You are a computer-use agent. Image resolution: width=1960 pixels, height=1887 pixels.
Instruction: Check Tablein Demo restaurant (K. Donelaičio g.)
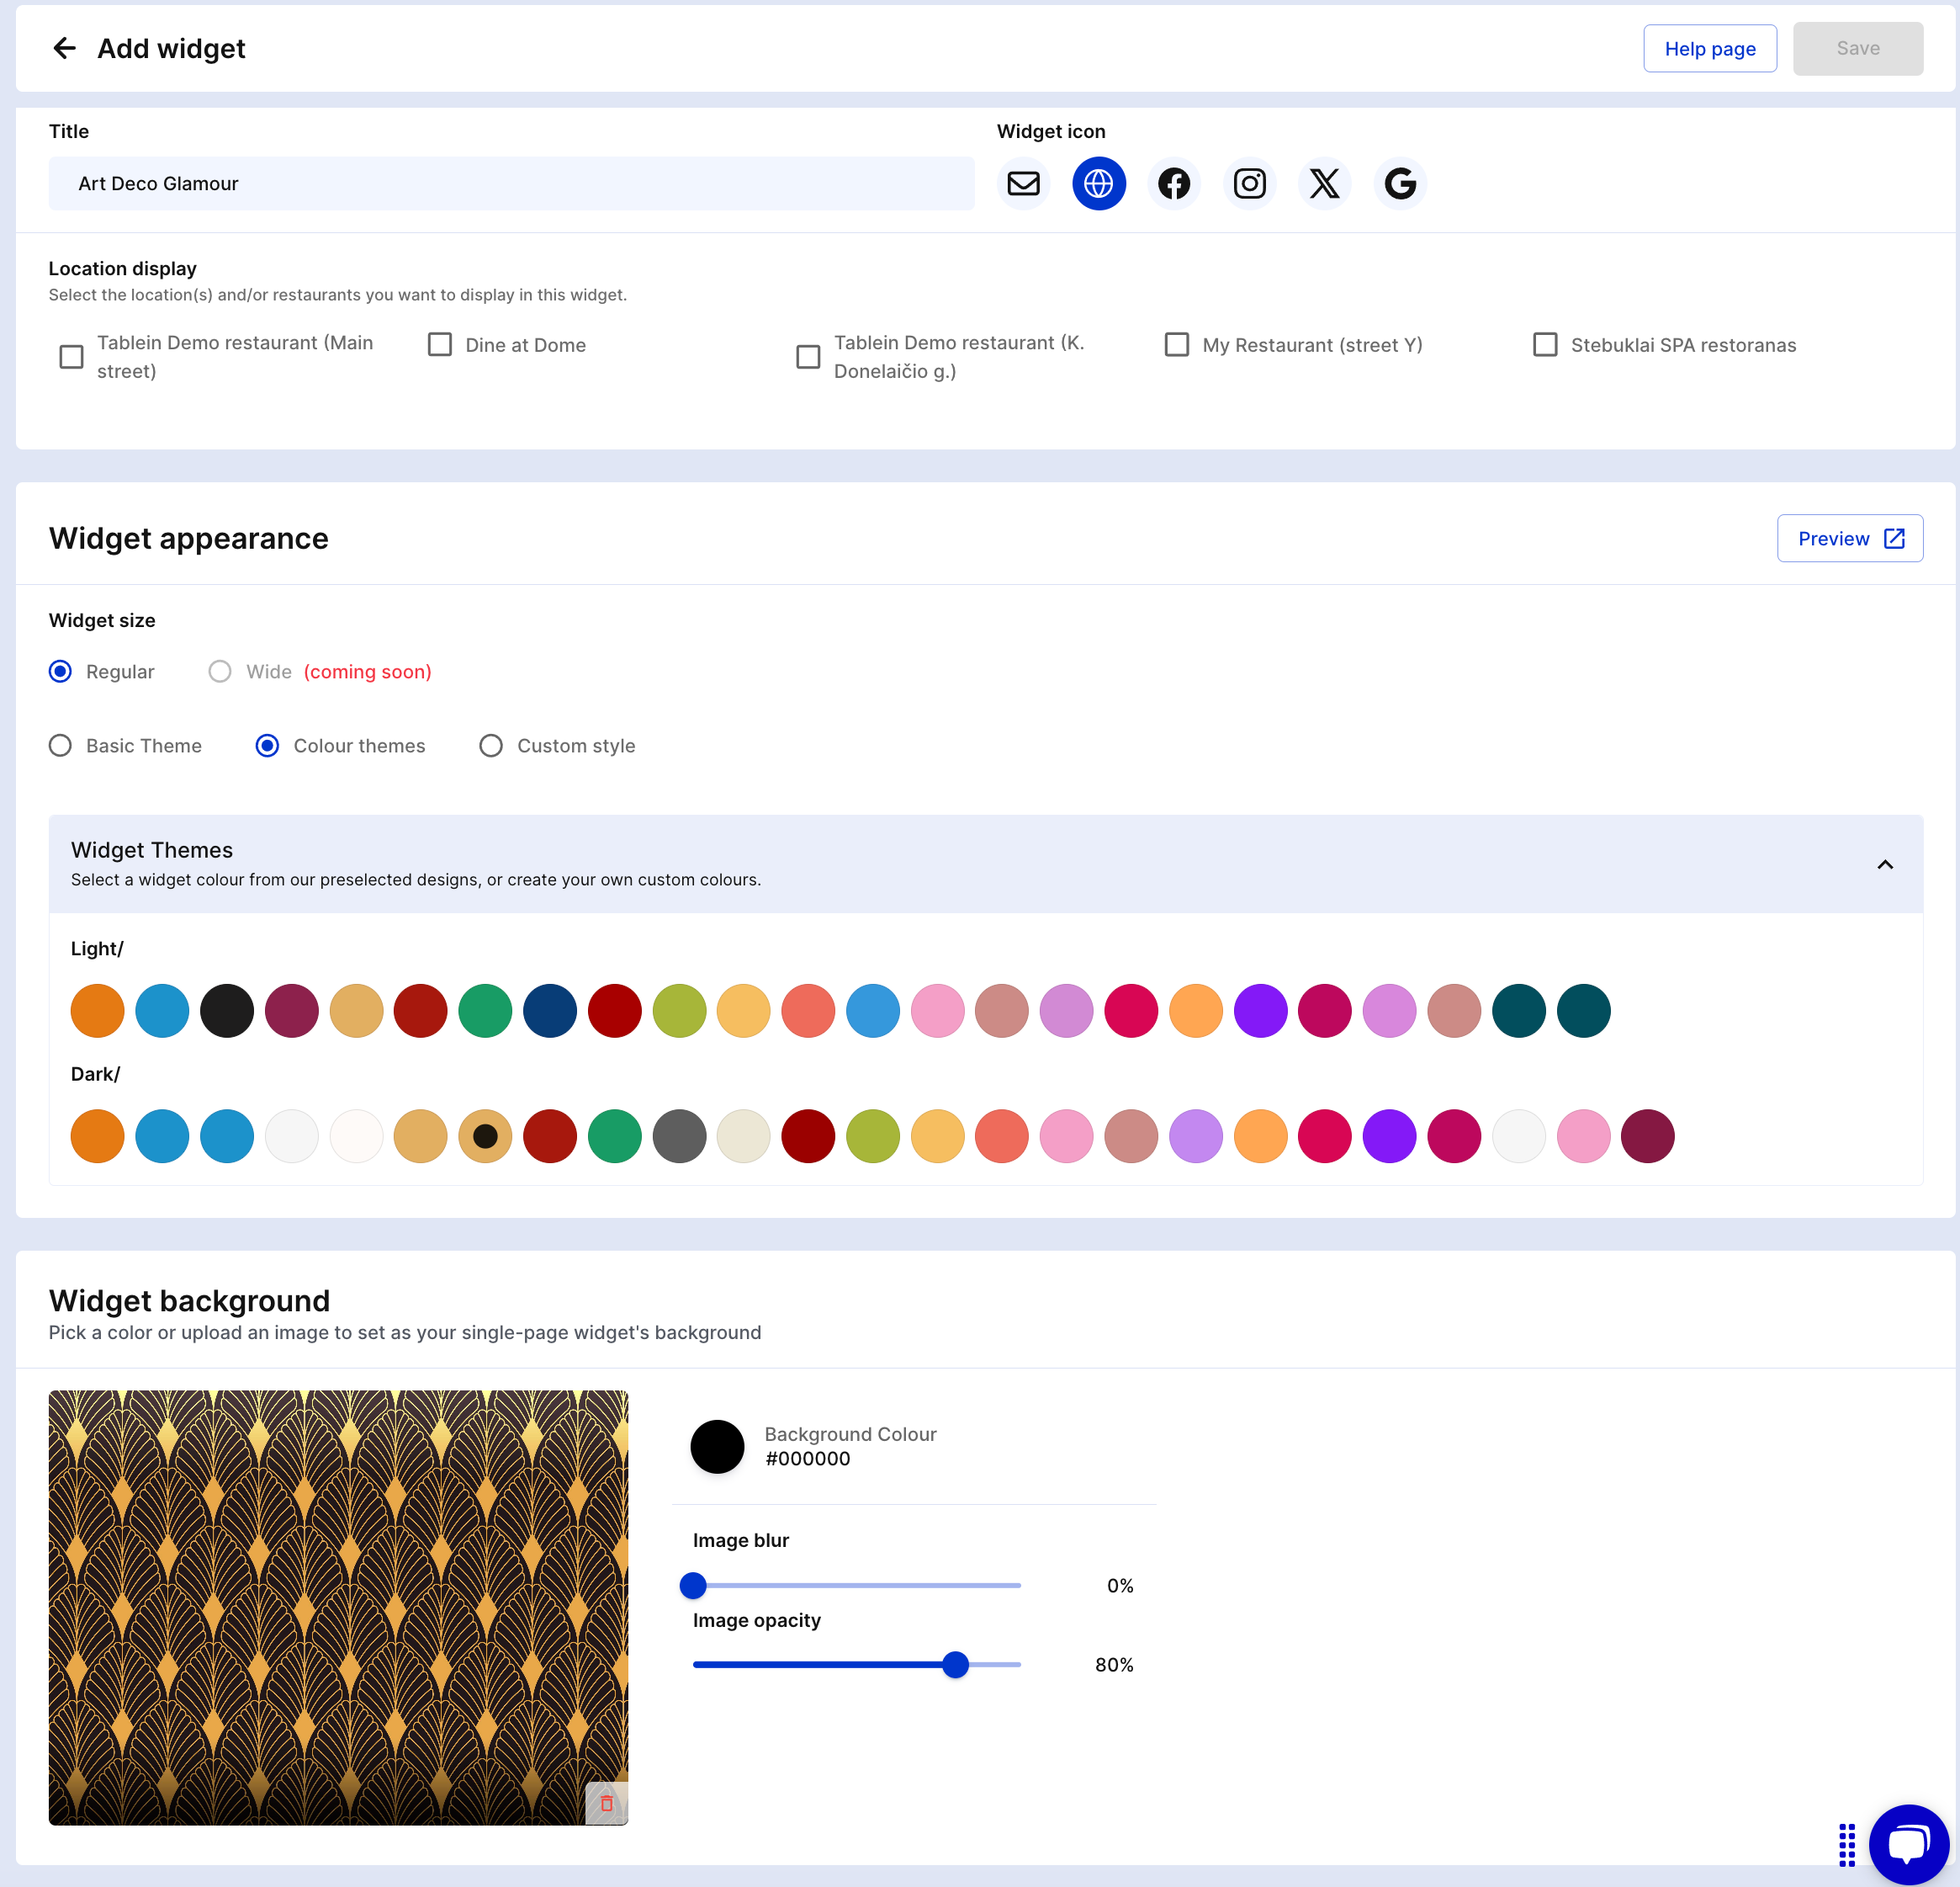point(808,357)
